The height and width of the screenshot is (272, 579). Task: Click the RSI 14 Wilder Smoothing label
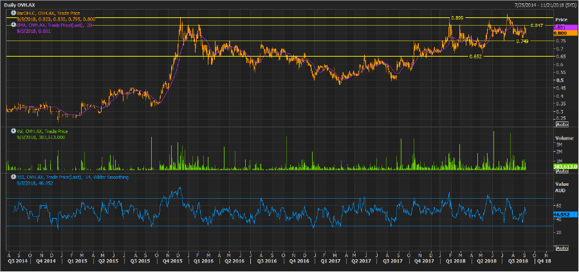click(72, 177)
